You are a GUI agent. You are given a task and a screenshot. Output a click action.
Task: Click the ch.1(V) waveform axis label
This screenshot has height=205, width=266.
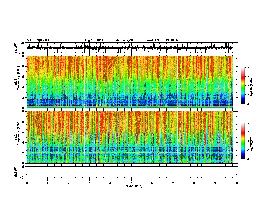(16, 48)
